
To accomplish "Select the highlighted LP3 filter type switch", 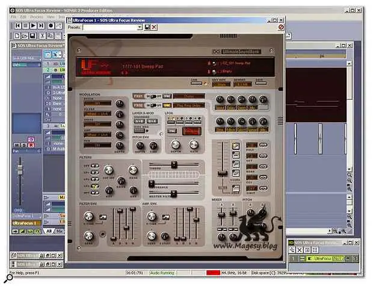I will click(x=95, y=186).
